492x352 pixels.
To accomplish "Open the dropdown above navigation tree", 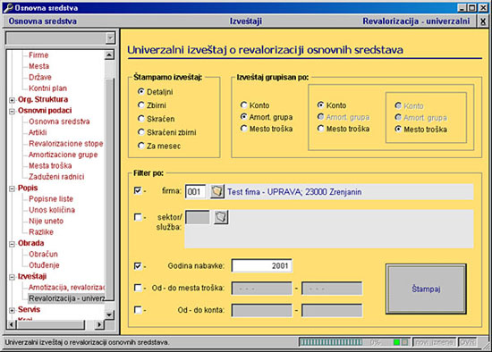I will [110, 38].
